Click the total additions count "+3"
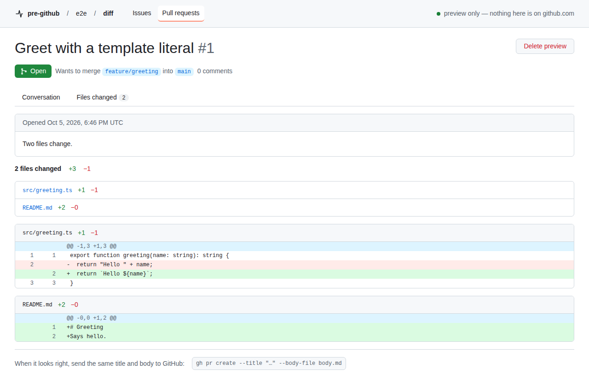 (x=72, y=169)
